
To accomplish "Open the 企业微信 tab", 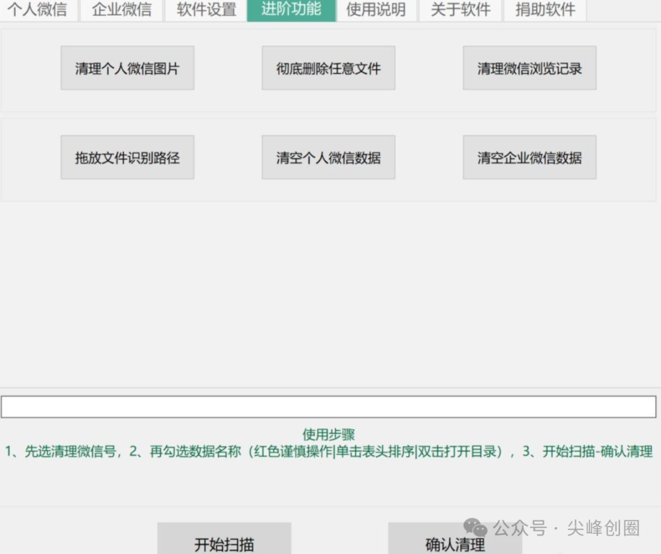I will 122,9.
